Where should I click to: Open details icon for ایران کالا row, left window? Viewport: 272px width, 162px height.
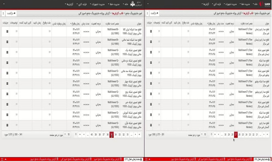point(7,31)
